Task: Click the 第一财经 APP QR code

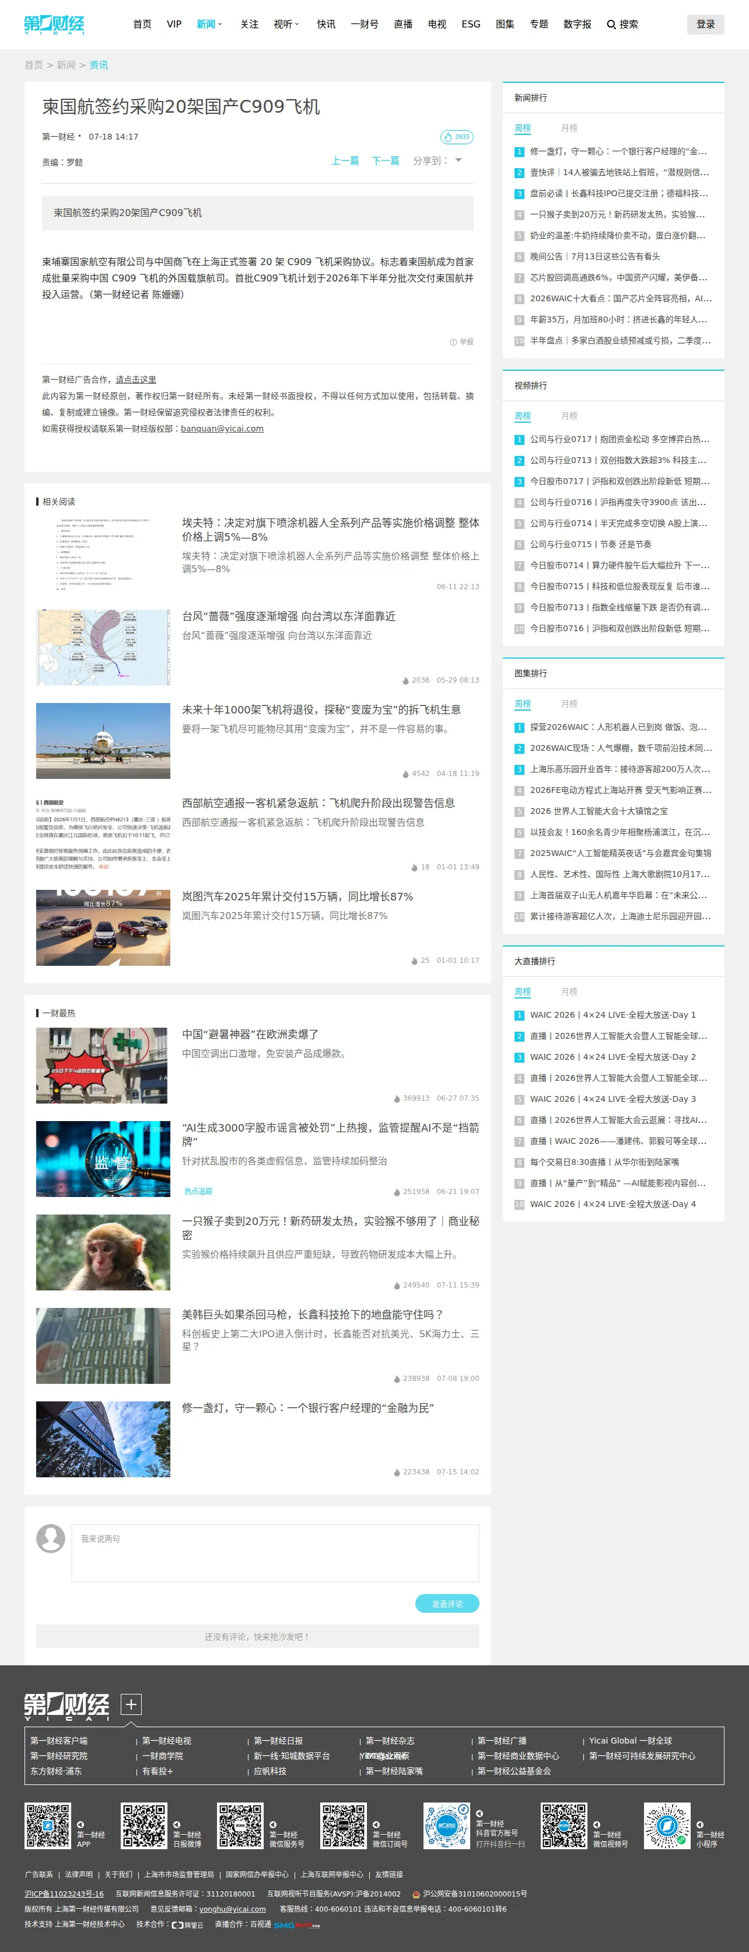Action: 48,1826
